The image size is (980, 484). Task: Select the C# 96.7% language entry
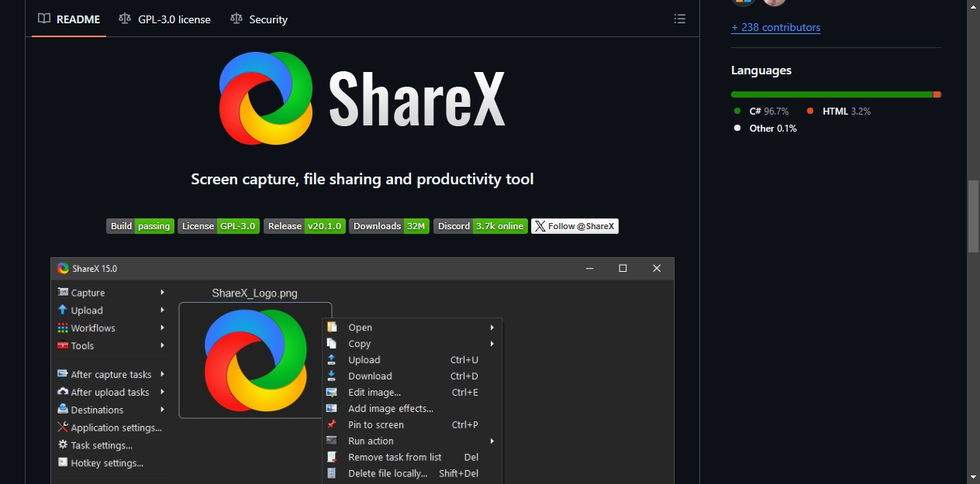click(761, 112)
